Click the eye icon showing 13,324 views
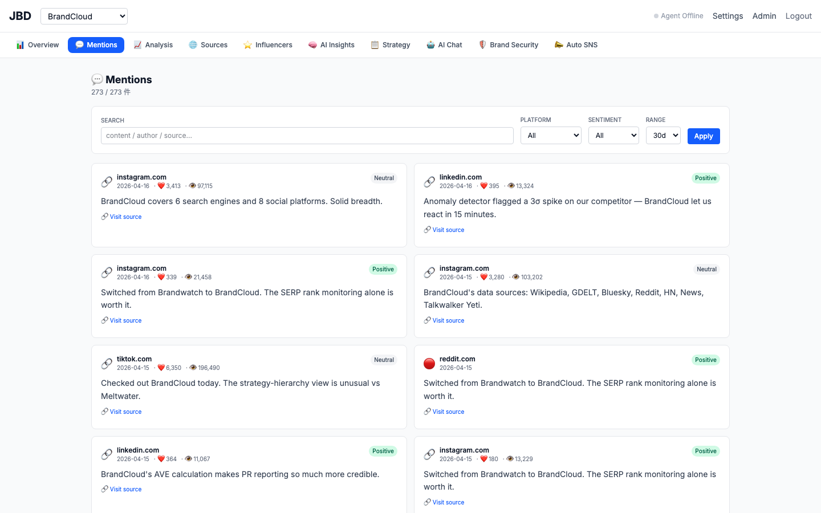This screenshot has width=821, height=513. tap(511, 186)
